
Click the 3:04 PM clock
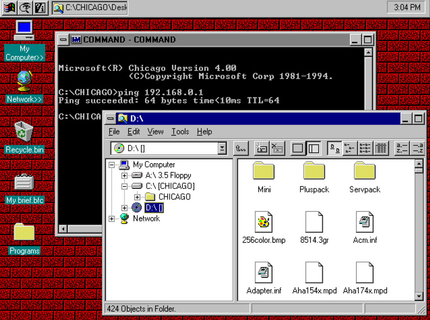[x=407, y=7]
